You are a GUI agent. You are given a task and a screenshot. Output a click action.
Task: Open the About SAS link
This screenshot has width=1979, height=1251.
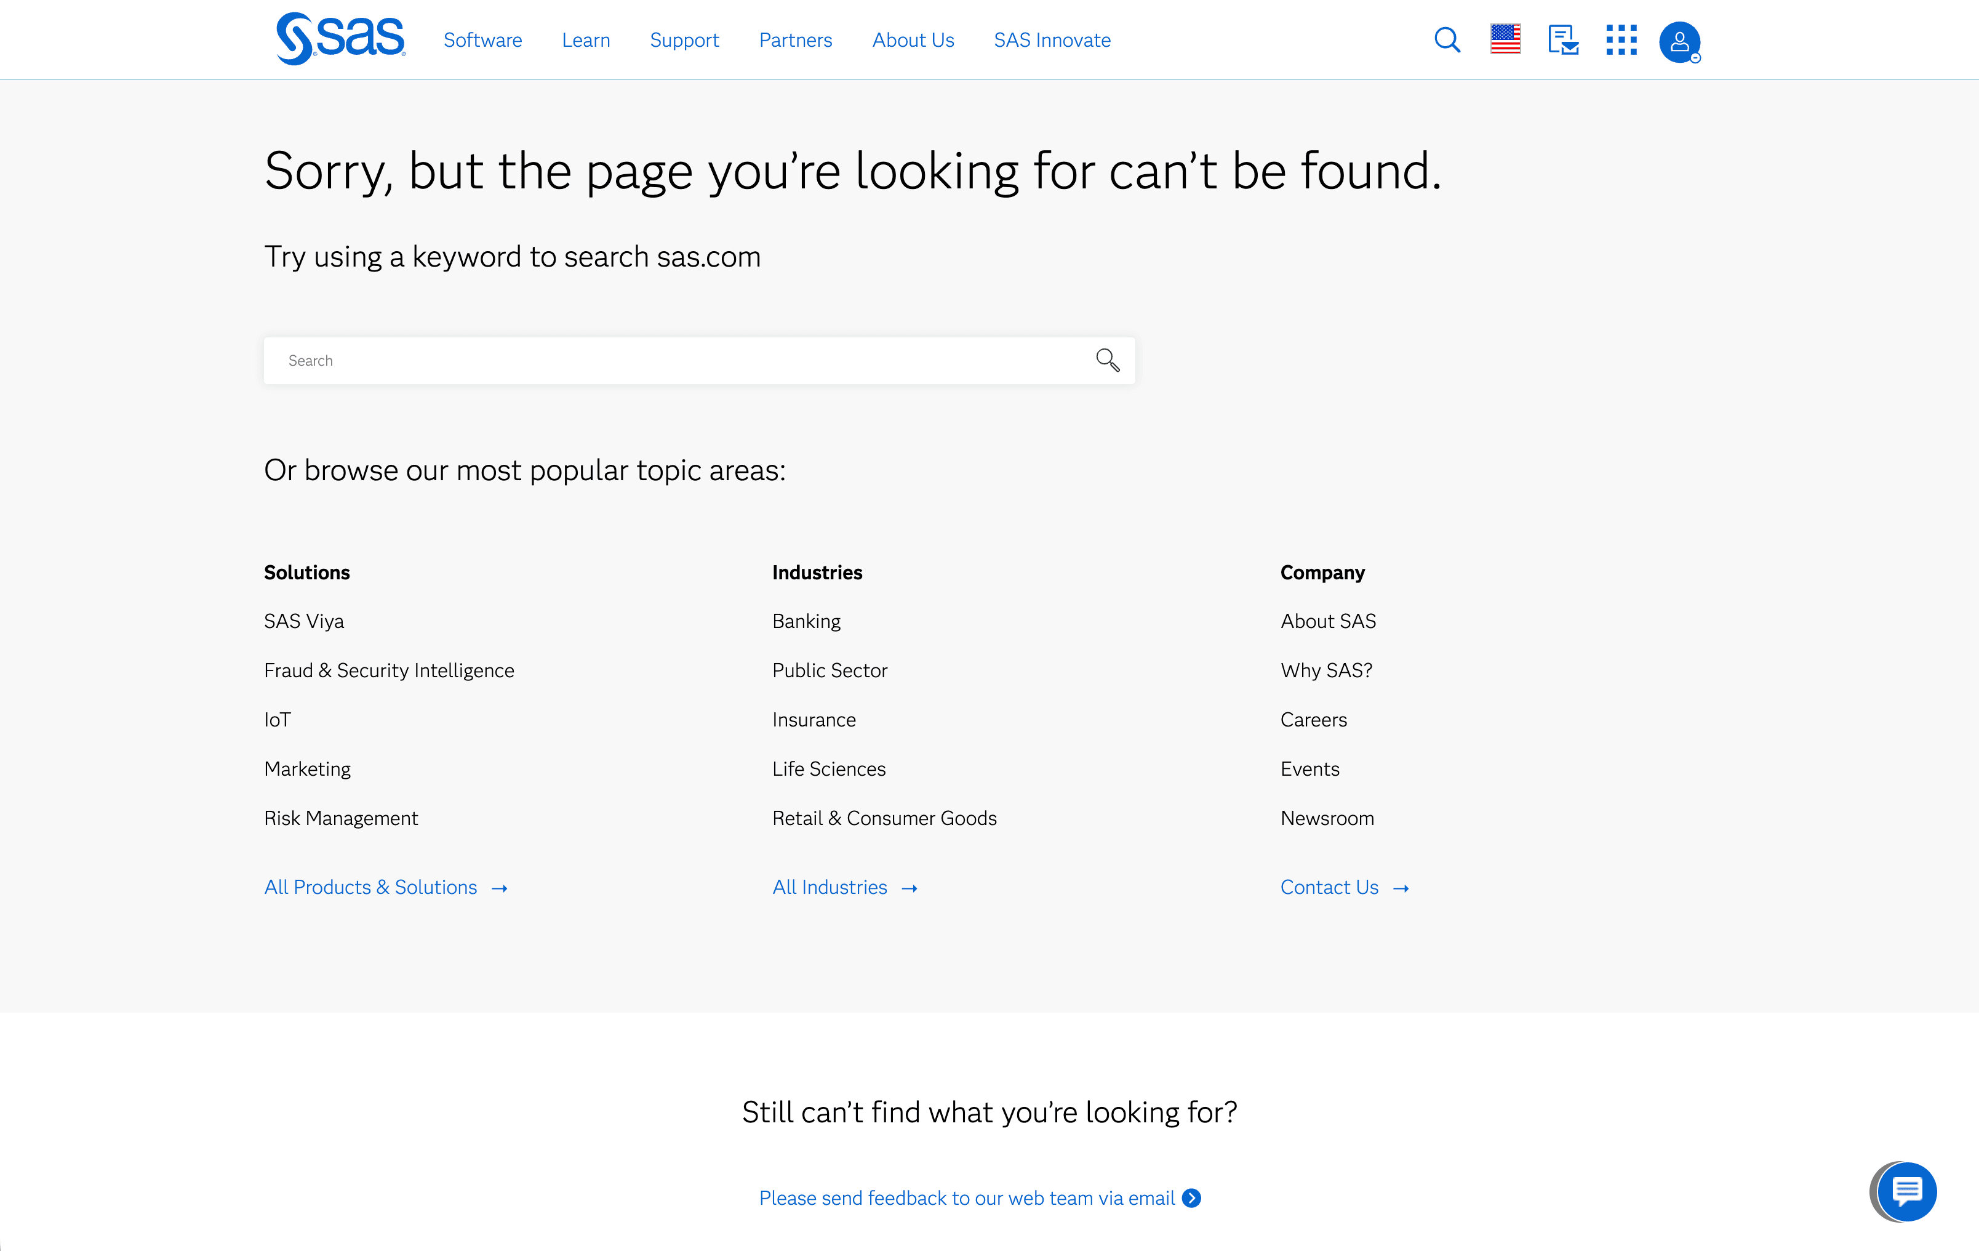[x=1328, y=621]
